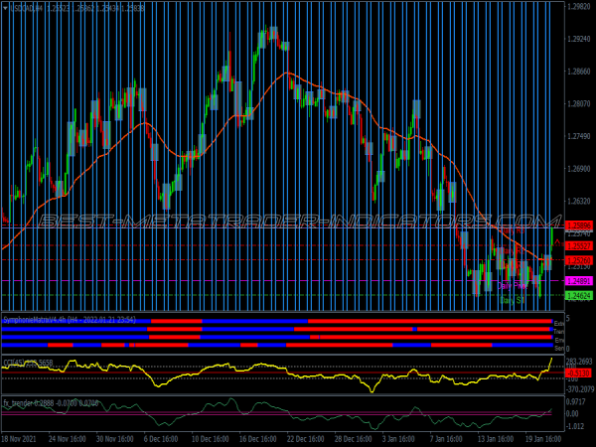596x447 pixels.
Task: Click the yellow CCI line final spike
Action: point(551,359)
